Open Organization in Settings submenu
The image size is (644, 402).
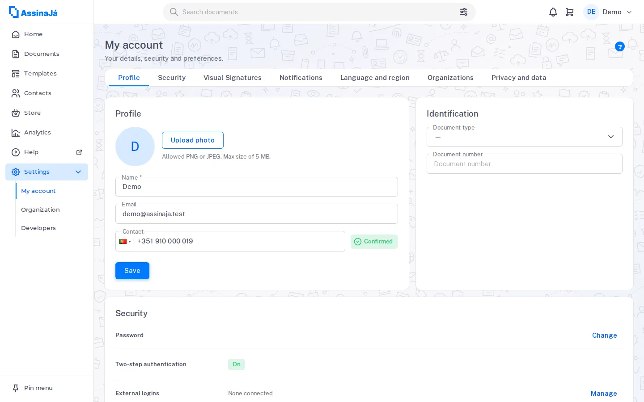click(x=40, y=210)
